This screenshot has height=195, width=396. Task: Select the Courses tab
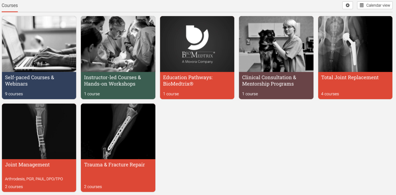coord(10,5)
